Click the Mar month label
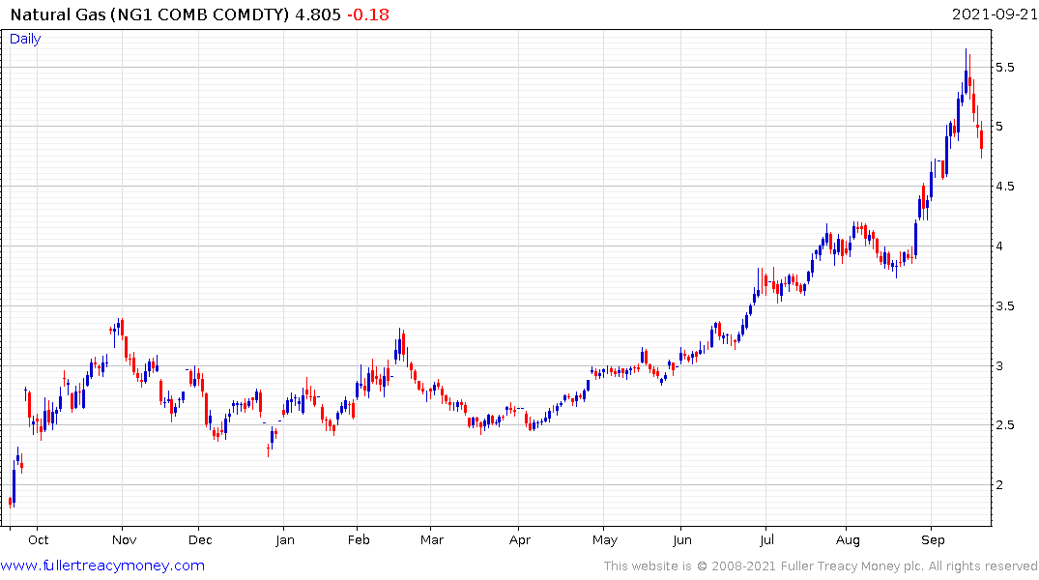Viewport: 1039px width, 580px height. [432, 539]
